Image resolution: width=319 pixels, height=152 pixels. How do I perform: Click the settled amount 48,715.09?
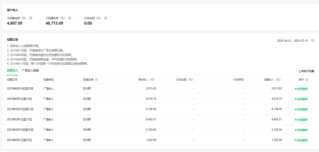[x=54, y=23]
